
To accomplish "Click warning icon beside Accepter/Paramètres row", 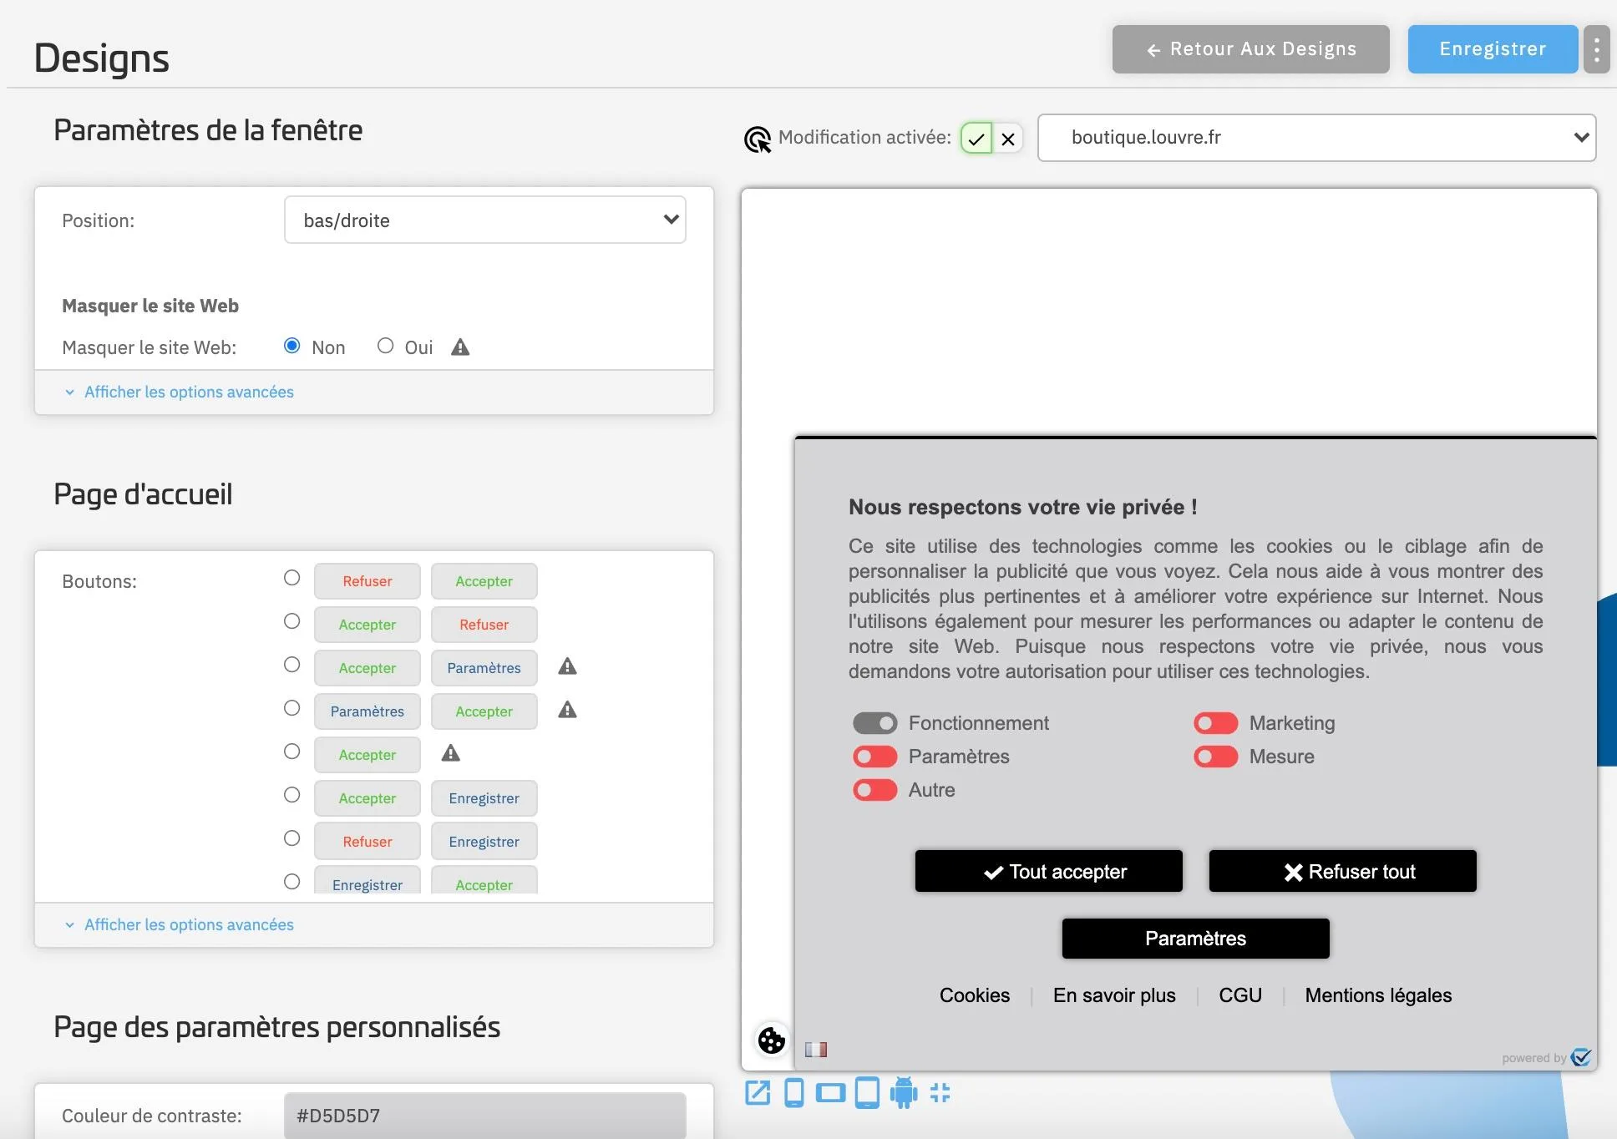I will (568, 666).
